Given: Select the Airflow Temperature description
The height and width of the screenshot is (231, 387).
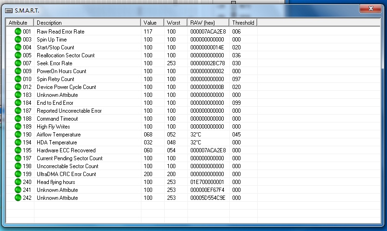Looking at the screenshot, I should pos(59,135).
